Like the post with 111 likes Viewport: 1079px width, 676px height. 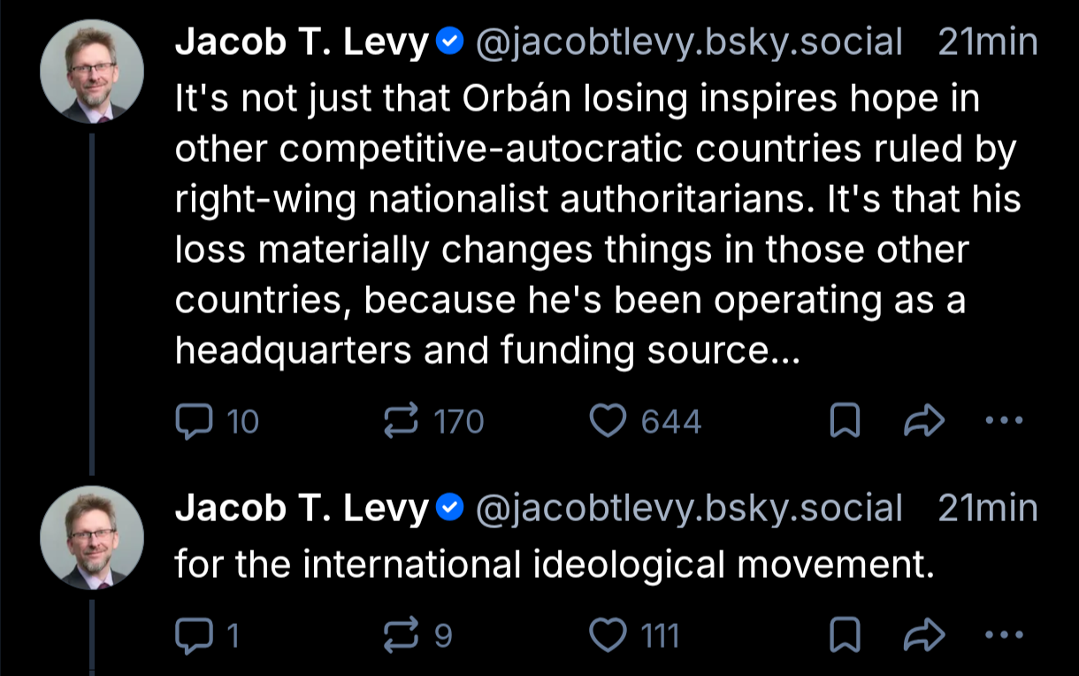[608, 634]
